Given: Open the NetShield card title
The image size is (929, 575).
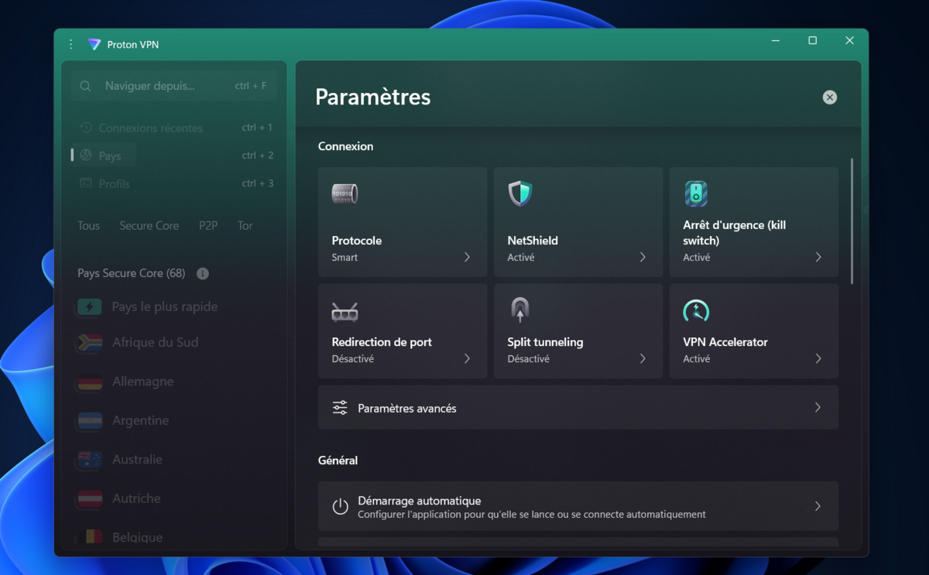Looking at the screenshot, I should click(533, 241).
